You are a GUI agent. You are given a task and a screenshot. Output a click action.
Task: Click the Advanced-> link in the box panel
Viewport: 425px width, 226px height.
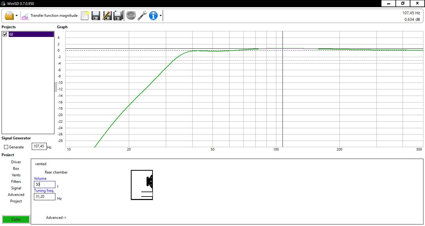coord(56,218)
